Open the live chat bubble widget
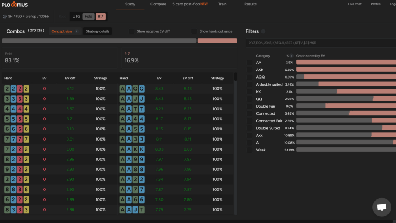Viewport: 396px width, 223px height. [382, 207]
